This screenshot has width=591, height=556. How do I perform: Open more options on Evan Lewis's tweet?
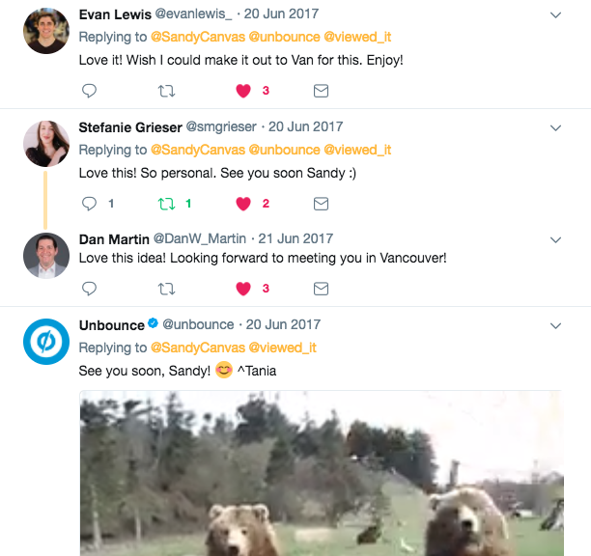click(555, 14)
